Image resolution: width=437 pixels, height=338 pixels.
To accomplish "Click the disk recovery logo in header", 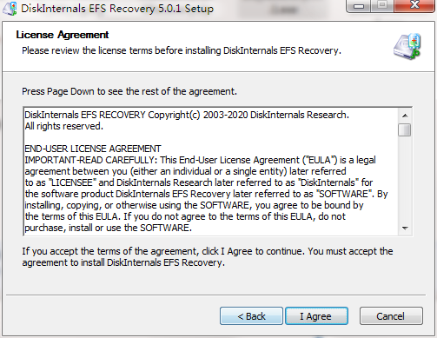I will tap(407, 47).
